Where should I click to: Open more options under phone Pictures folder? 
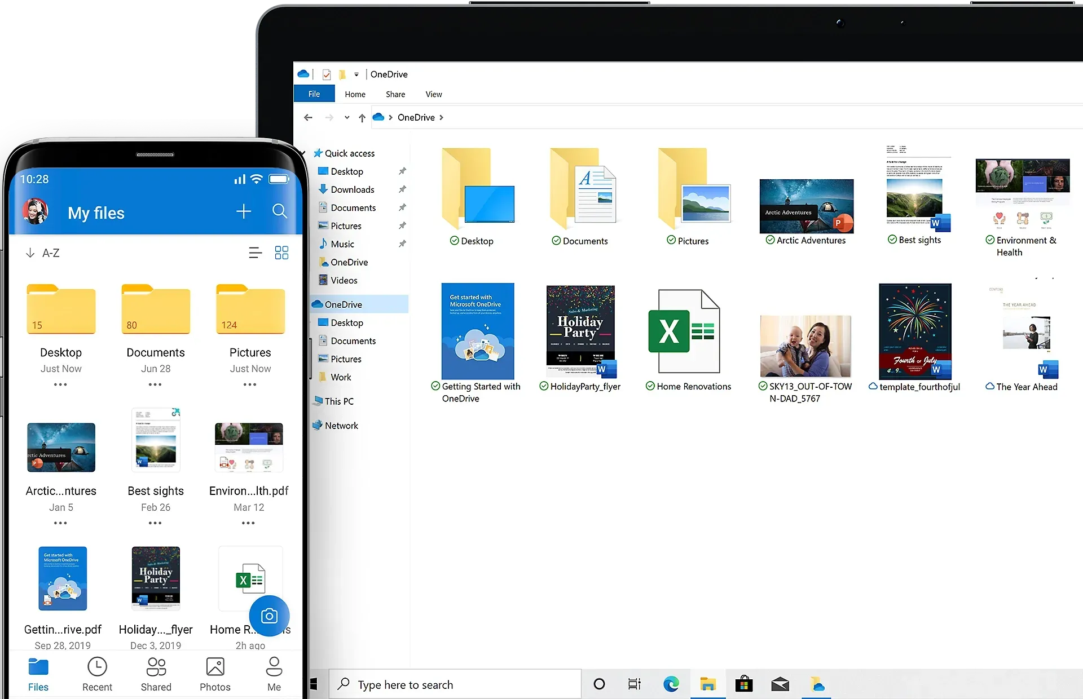point(250,384)
